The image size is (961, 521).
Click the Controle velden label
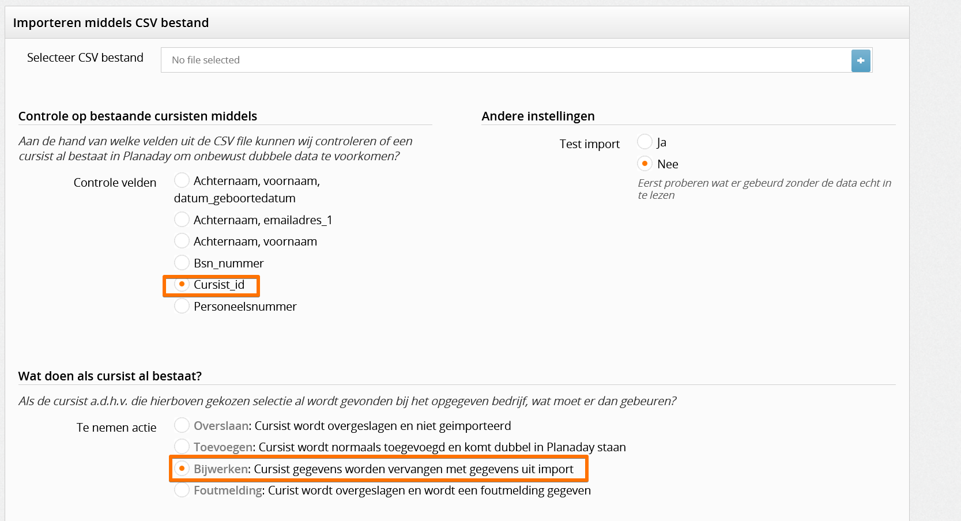pos(115,183)
